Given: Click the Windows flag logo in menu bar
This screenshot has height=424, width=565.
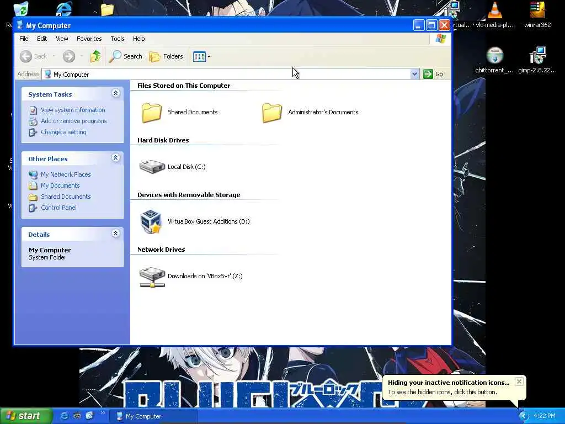Looking at the screenshot, I should coord(440,39).
